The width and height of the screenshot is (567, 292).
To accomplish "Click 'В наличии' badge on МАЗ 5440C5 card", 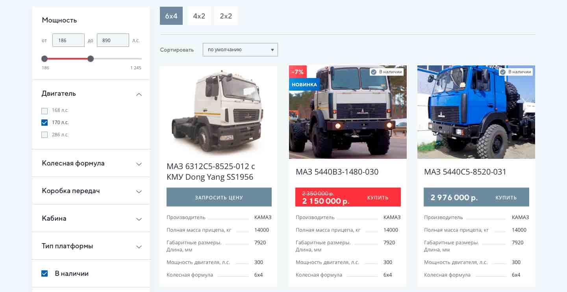I will 516,72.
